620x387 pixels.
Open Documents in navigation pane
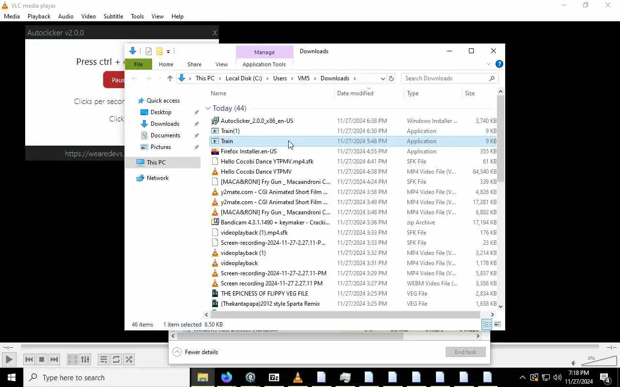pyautogui.click(x=165, y=135)
